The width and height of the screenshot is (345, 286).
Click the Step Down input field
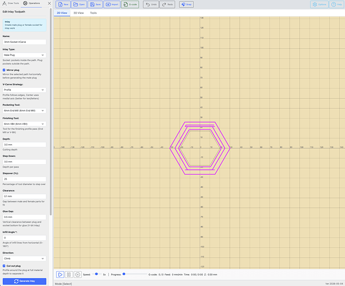[25, 162]
